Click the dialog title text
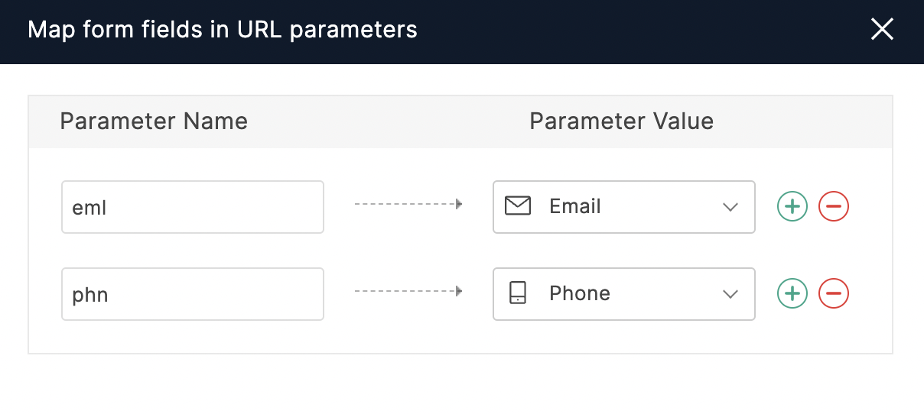The height and width of the screenshot is (414, 924). (223, 30)
